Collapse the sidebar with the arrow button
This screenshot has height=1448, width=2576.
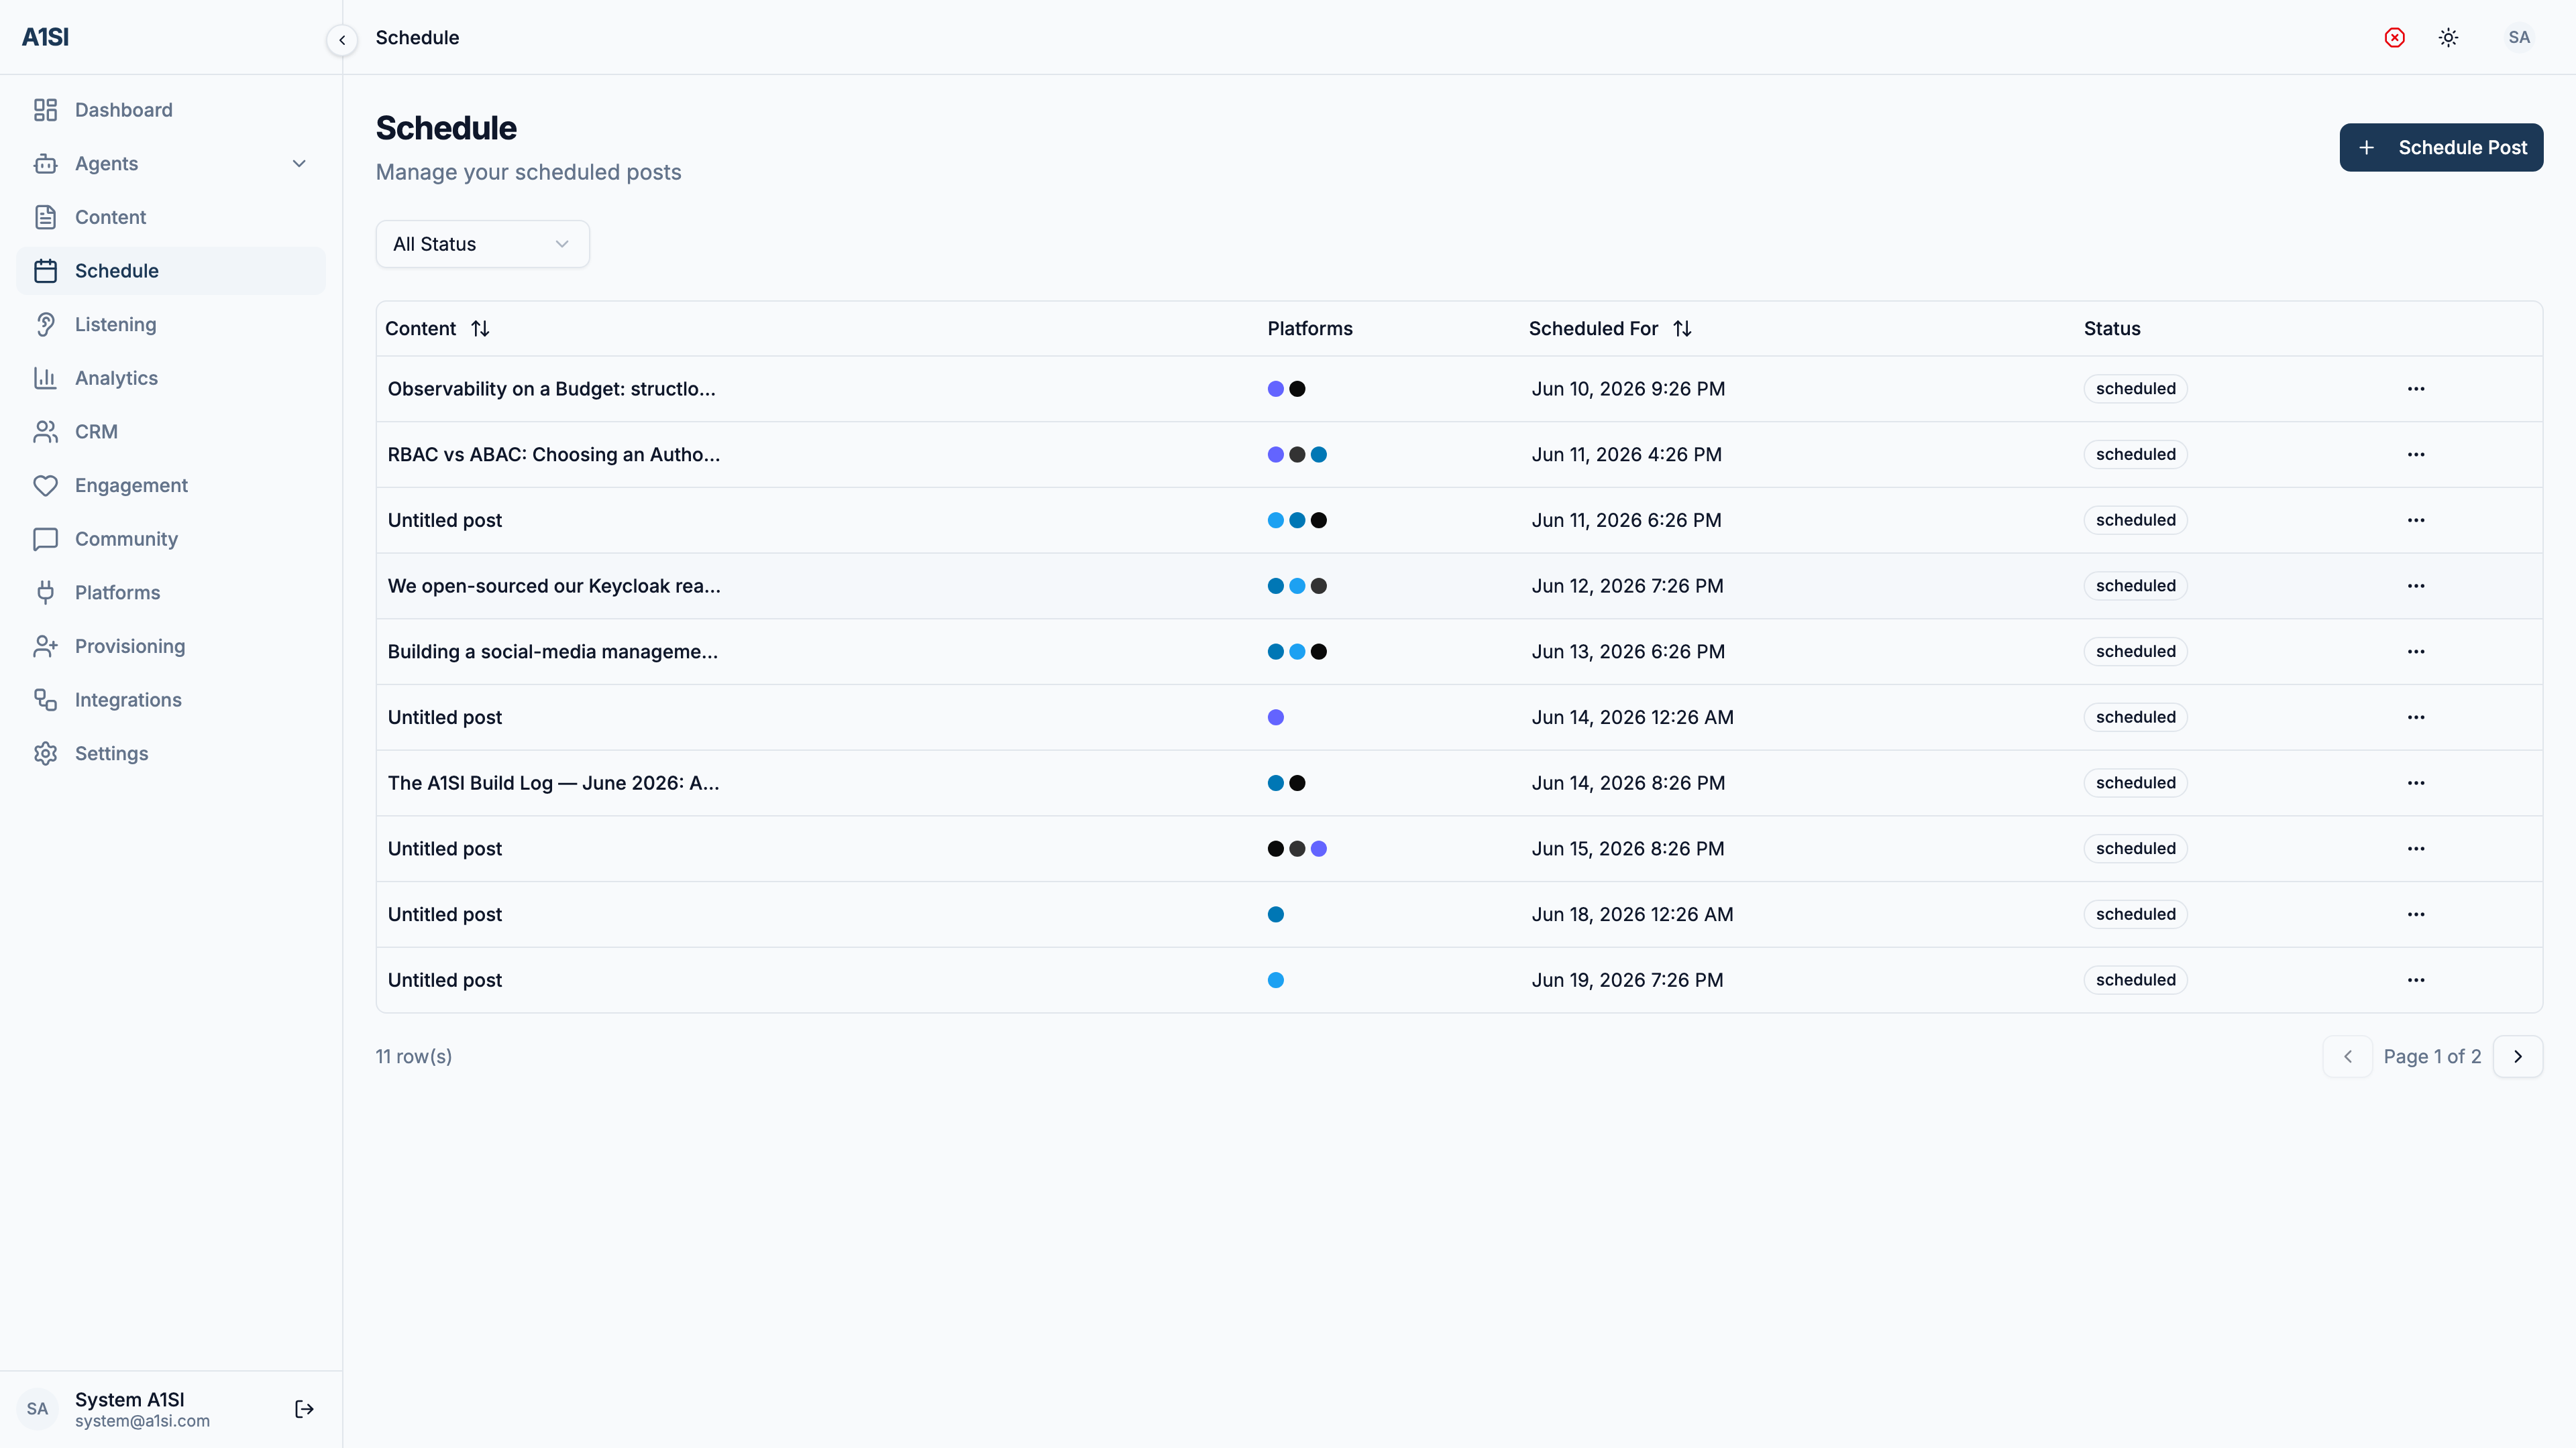point(342,40)
